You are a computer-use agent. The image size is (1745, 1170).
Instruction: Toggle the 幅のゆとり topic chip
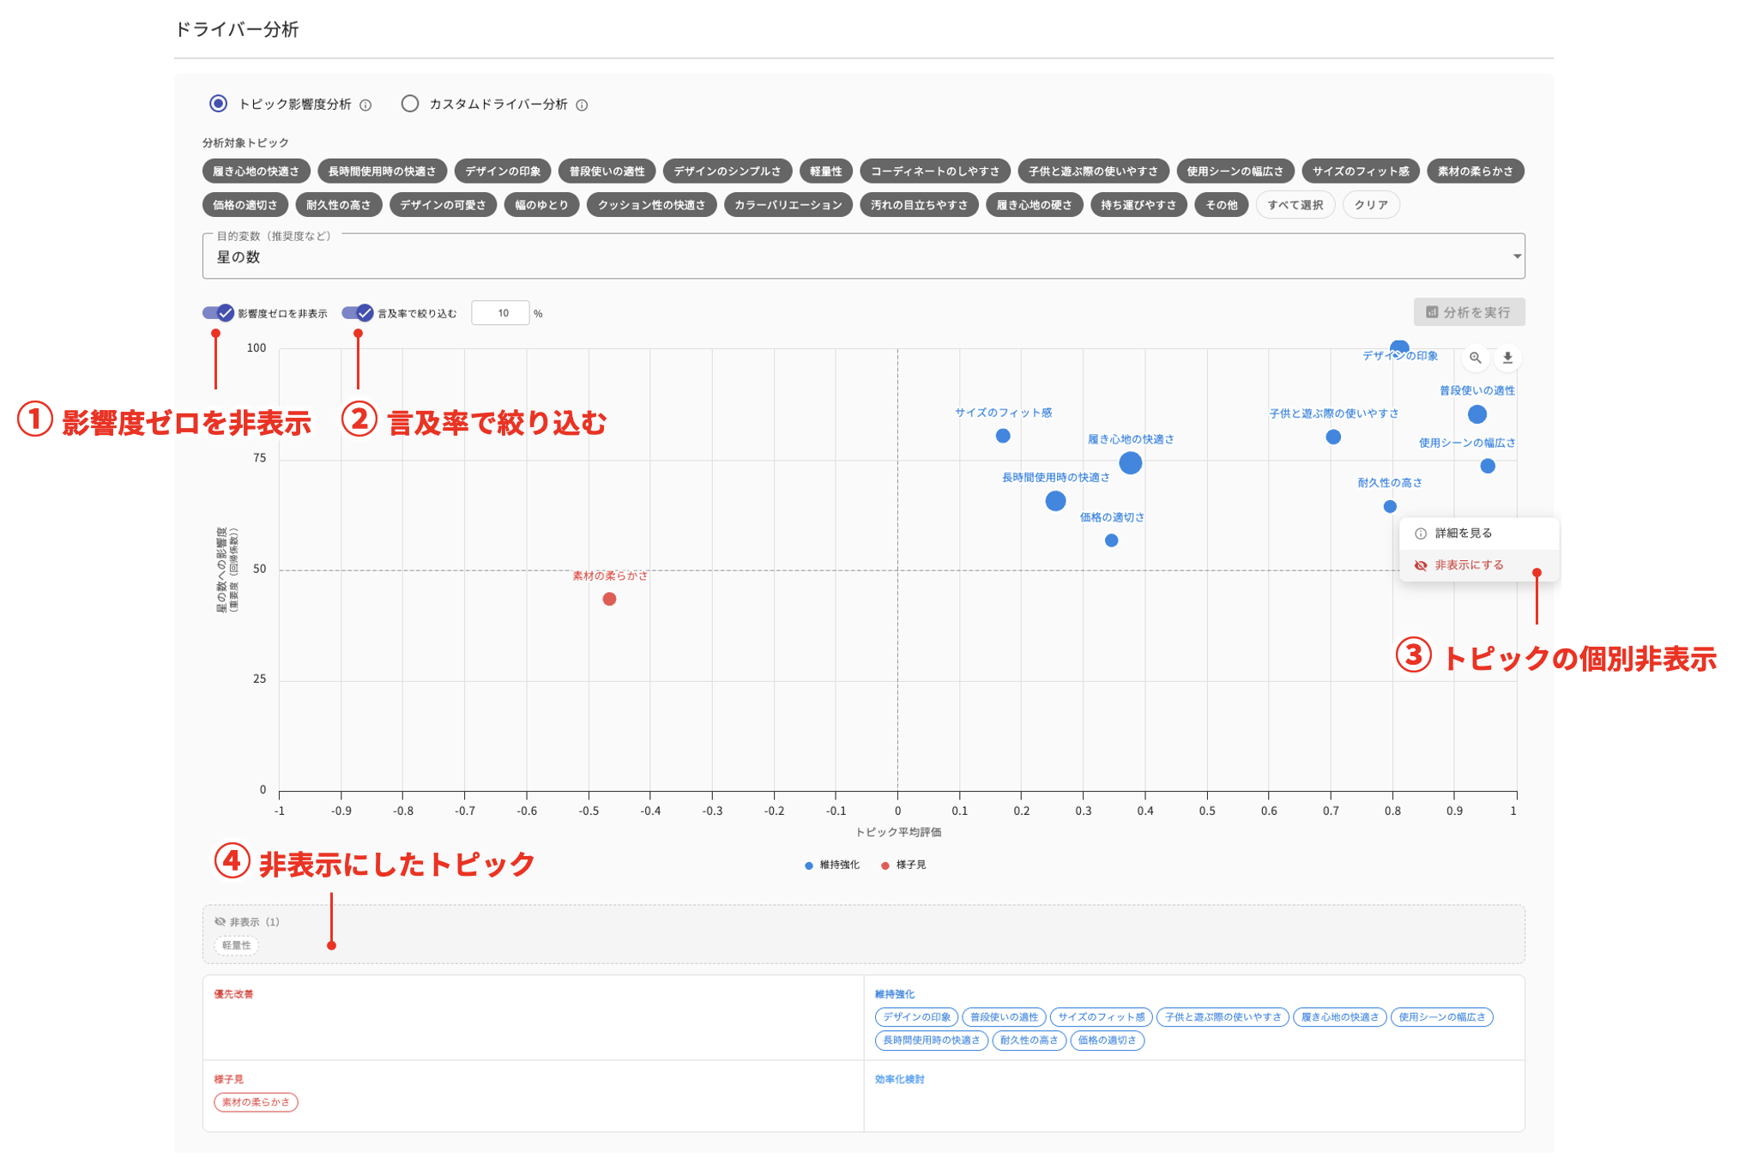(x=541, y=205)
